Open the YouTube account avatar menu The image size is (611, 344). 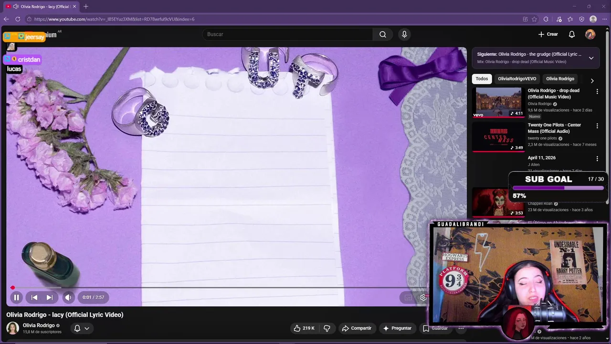590,34
